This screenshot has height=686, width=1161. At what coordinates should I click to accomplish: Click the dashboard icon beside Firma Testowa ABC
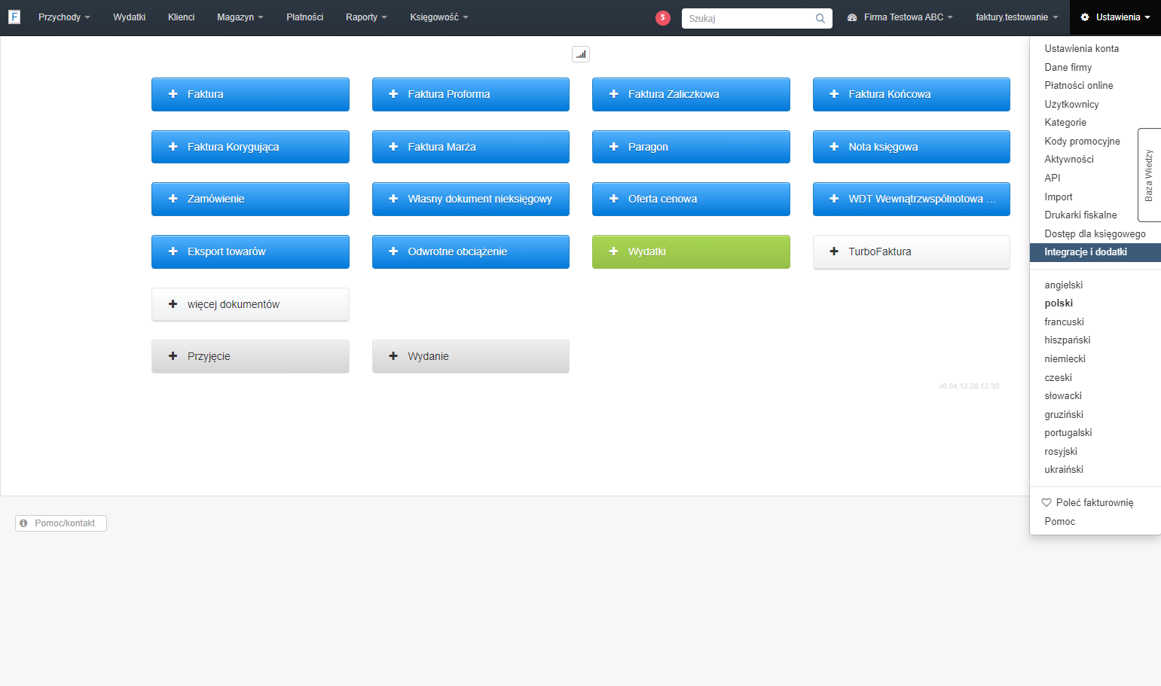tap(852, 17)
